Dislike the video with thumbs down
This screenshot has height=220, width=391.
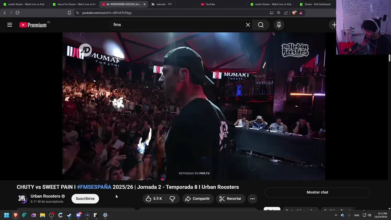click(172, 199)
